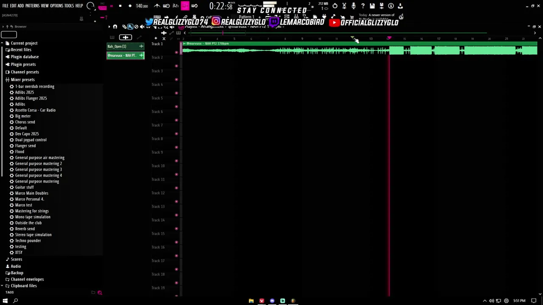
Task: Open the undo history icon
Action: tap(335, 6)
